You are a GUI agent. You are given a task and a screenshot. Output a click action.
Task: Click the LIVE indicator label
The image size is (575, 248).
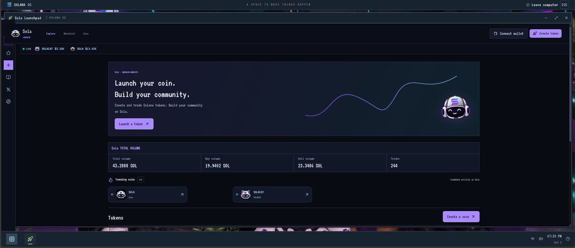point(27,49)
